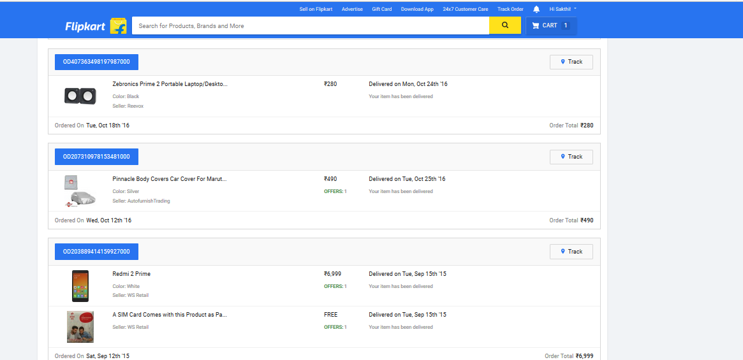Open the Pinnacle car cover thumbnail
Screen dimensions: 743x360
80,191
